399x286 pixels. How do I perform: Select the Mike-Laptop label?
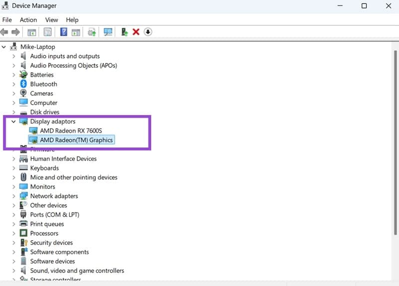tap(38, 47)
